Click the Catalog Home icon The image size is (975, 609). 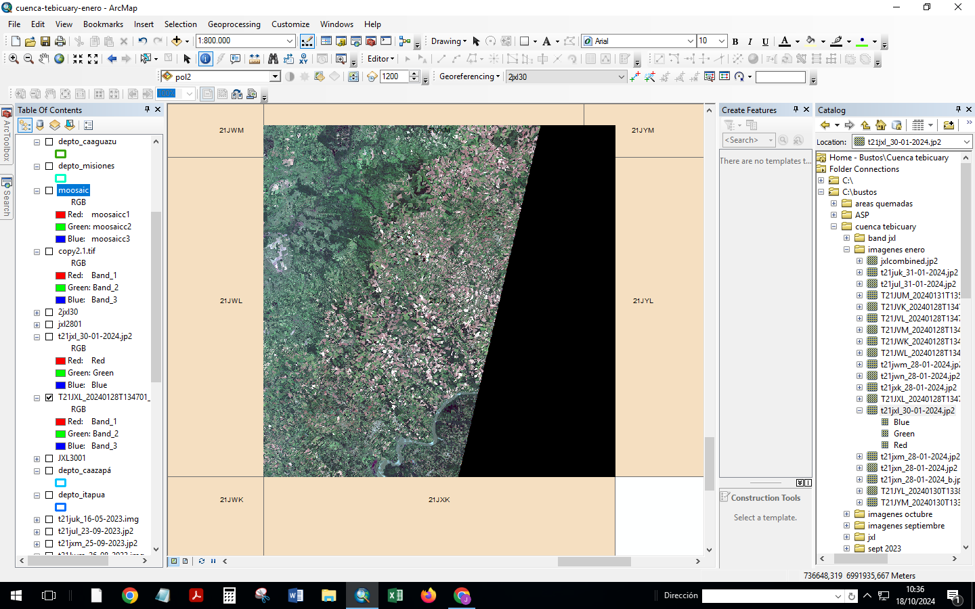click(x=881, y=125)
